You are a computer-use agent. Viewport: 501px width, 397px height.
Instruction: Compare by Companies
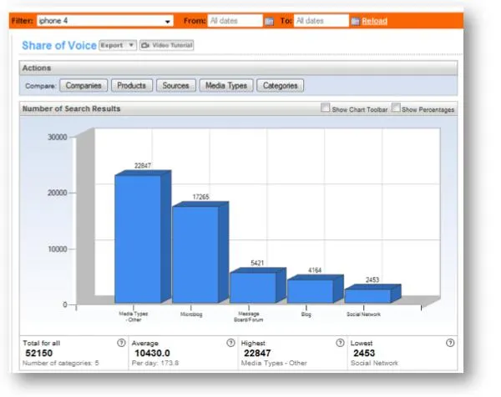[83, 86]
